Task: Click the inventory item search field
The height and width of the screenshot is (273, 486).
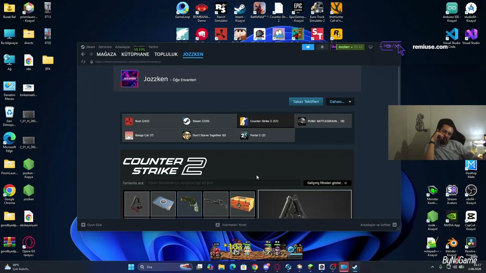Action: (223, 183)
